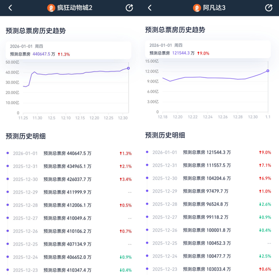The height and width of the screenshot is (275, 279).
Task: Select row 预测总票房 100452.3 万
Action: 208,243
